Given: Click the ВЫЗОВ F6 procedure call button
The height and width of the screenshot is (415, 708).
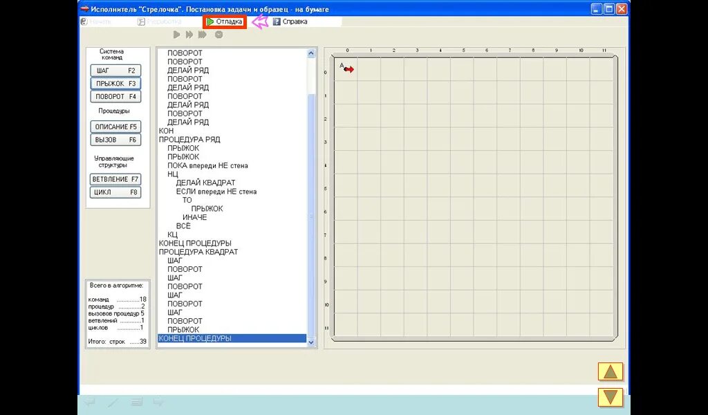Looking at the screenshot, I should [x=115, y=140].
